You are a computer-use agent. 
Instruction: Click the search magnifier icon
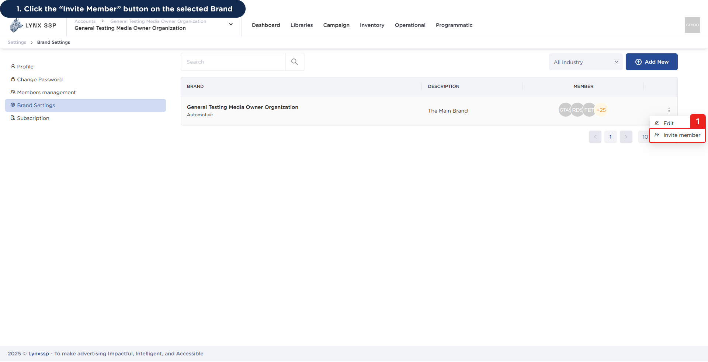[295, 62]
